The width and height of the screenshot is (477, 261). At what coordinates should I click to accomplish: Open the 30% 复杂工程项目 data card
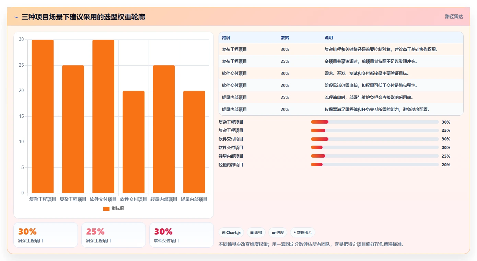click(x=46, y=235)
